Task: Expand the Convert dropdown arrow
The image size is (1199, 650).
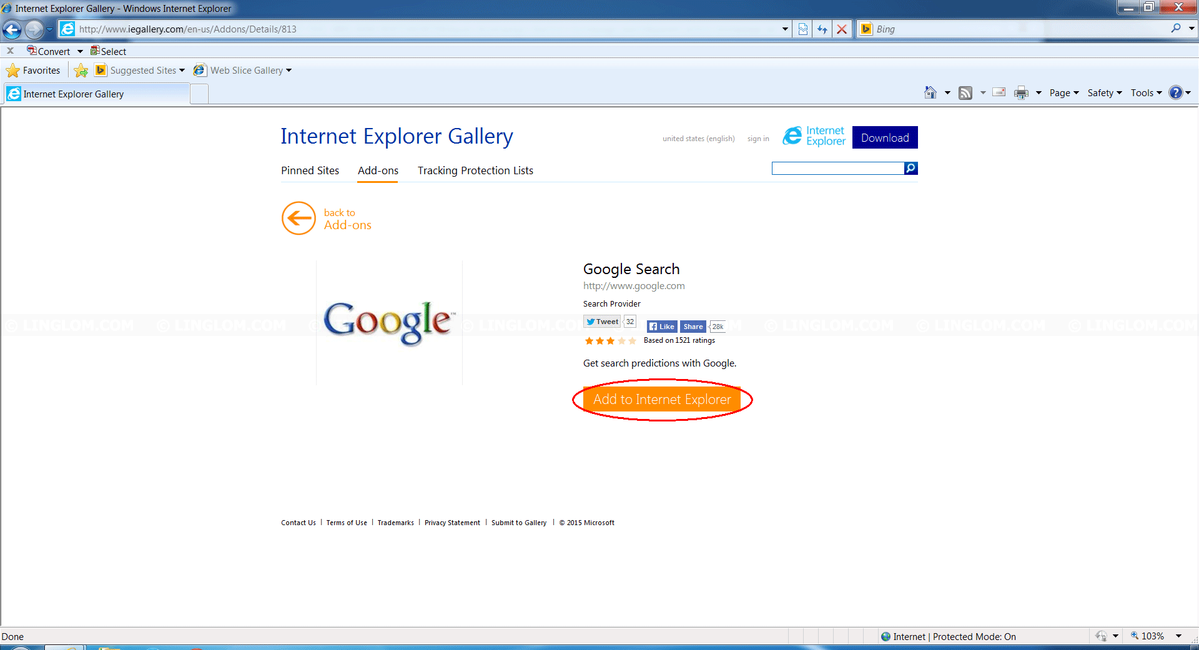Action: 80,51
